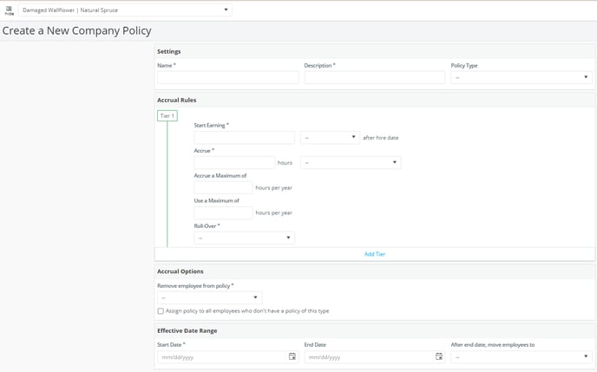Open the Accrue hours frequency dropdown

point(351,162)
